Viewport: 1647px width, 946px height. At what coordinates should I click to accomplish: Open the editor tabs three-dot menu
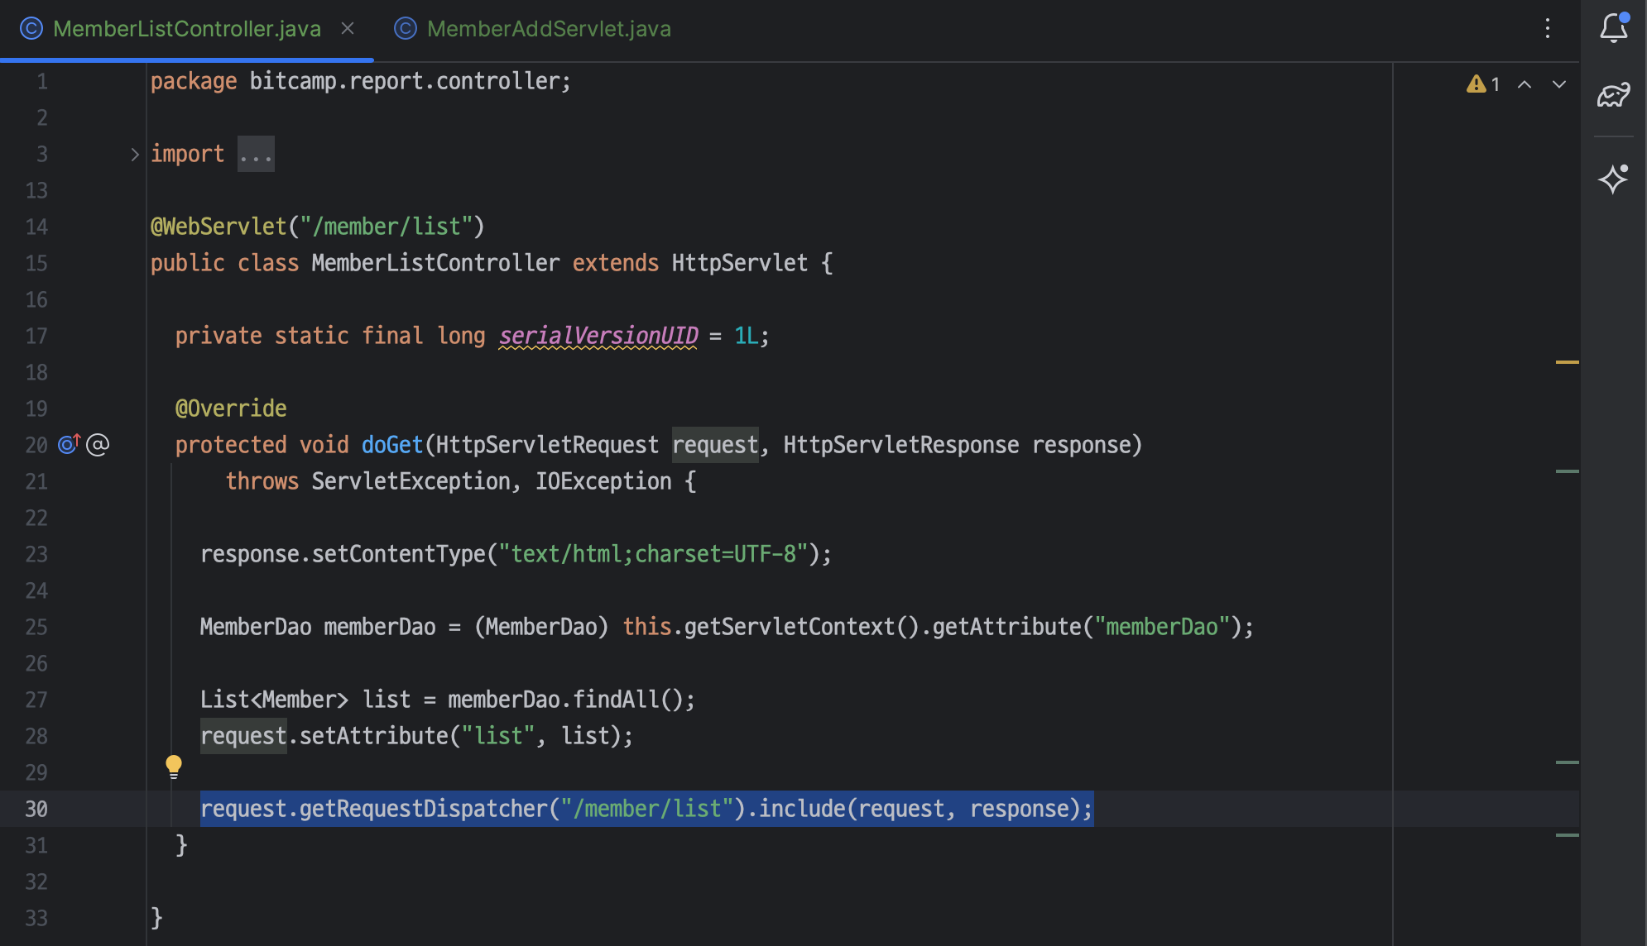pyautogui.click(x=1547, y=28)
